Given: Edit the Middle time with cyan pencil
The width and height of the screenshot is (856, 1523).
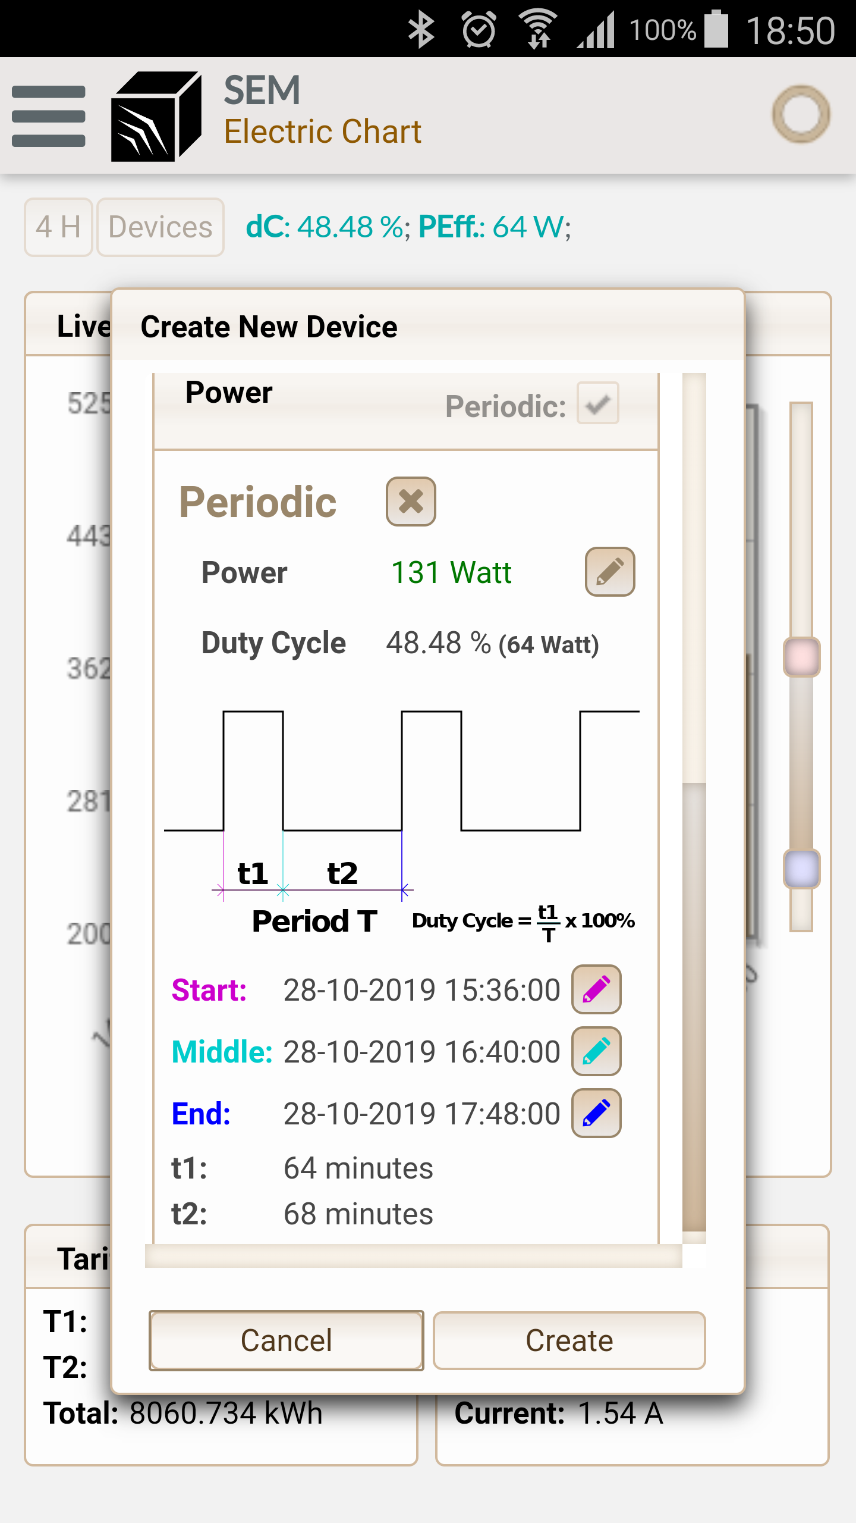Looking at the screenshot, I should point(596,1051).
